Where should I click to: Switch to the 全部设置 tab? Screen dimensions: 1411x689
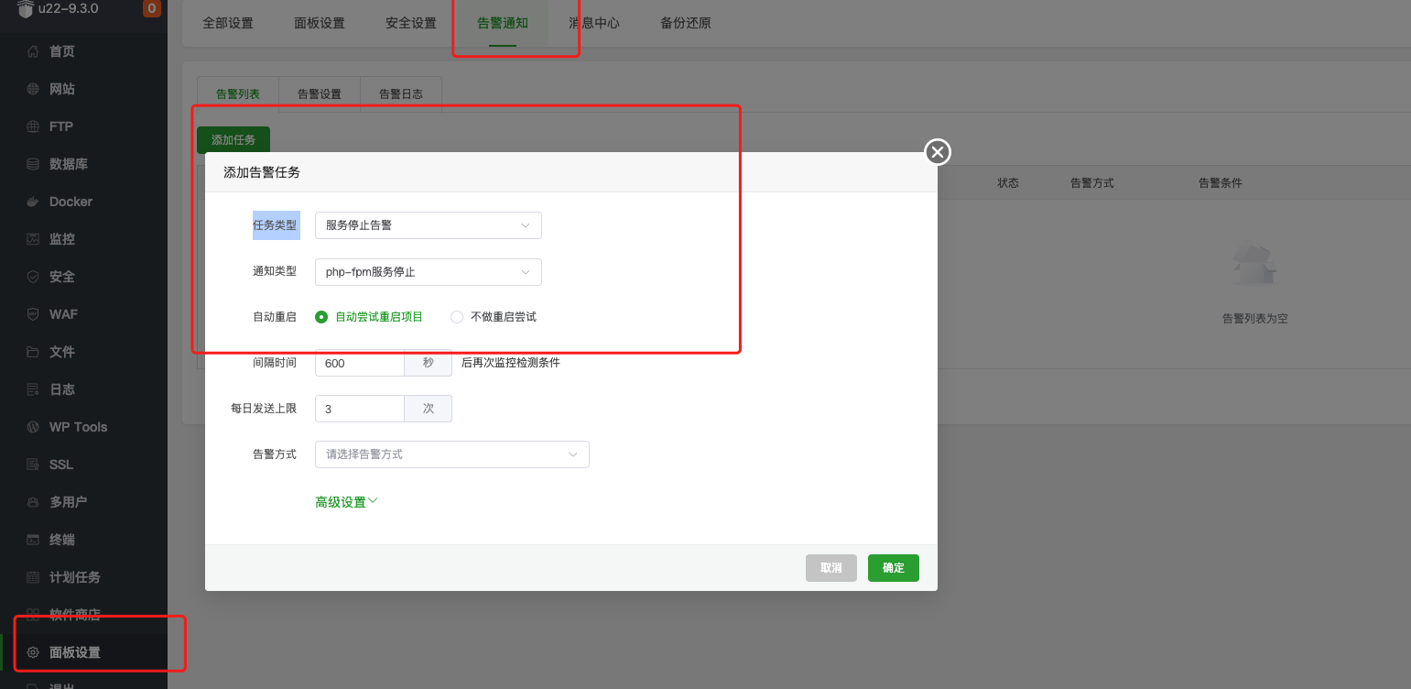pos(228,23)
